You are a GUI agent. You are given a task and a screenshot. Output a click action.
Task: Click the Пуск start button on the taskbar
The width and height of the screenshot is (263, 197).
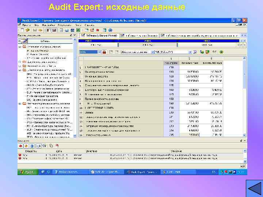point(28,172)
